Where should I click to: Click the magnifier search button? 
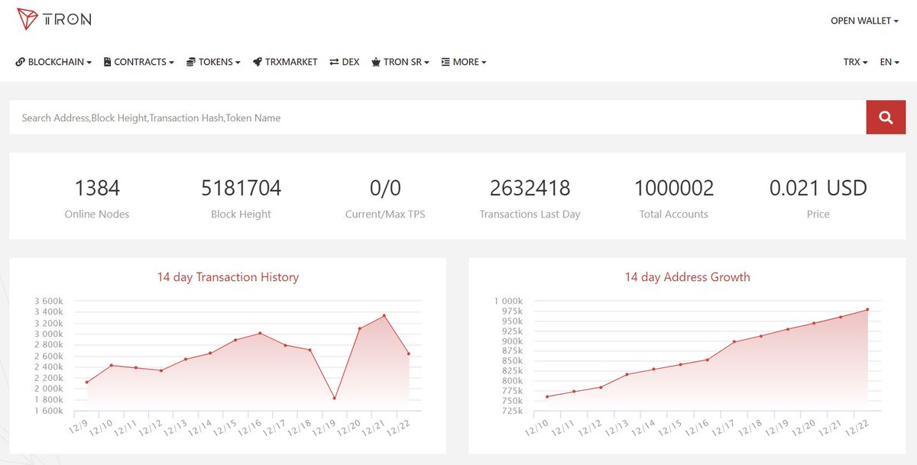coord(886,118)
